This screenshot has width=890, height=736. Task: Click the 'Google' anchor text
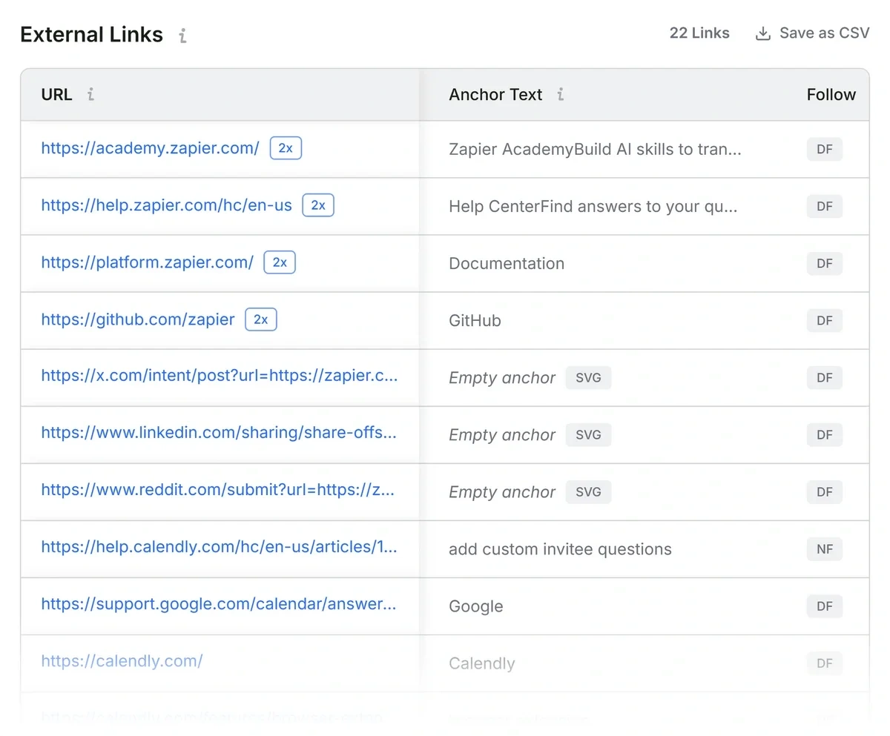click(x=476, y=606)
